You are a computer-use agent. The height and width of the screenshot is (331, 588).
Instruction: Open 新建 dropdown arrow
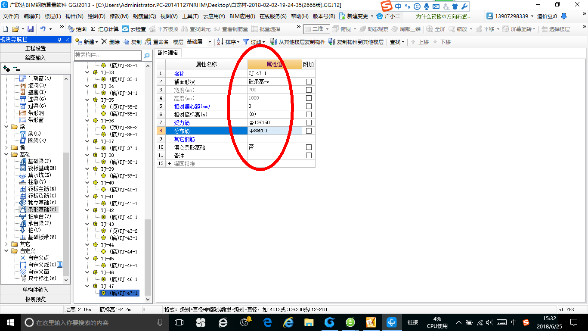click(97, 42)
